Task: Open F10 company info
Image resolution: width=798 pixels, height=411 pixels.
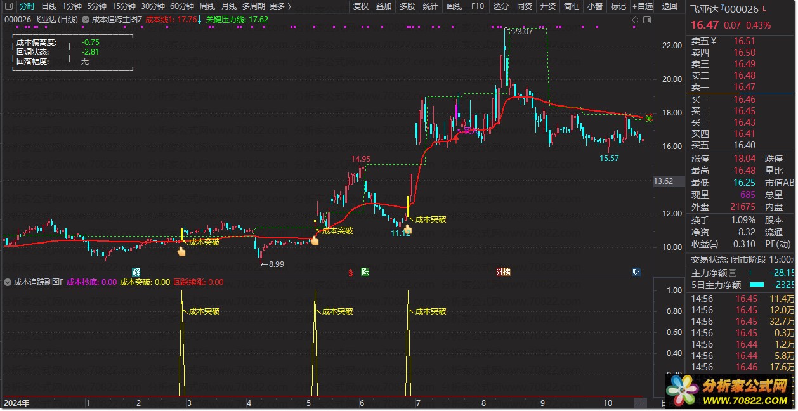Action: [x=478, y=6]
